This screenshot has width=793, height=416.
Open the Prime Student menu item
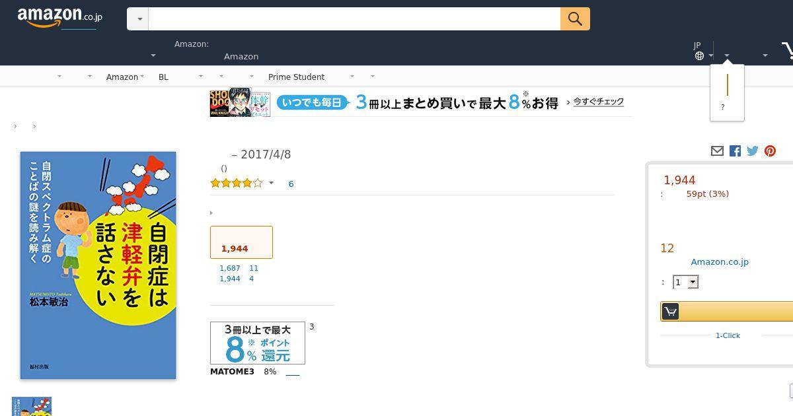click(x=296, y=77)
